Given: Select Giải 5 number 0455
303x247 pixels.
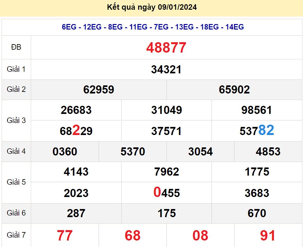Looking at the screenshot, I should pyautogui.click(x=166, y=193).
